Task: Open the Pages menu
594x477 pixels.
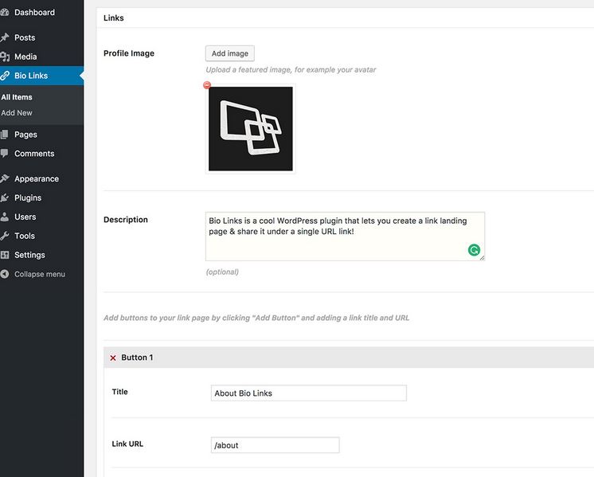Action: 25,135
